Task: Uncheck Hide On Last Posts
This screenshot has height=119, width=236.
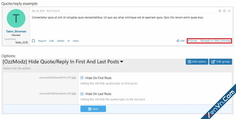Action: (x=82, y=94)
